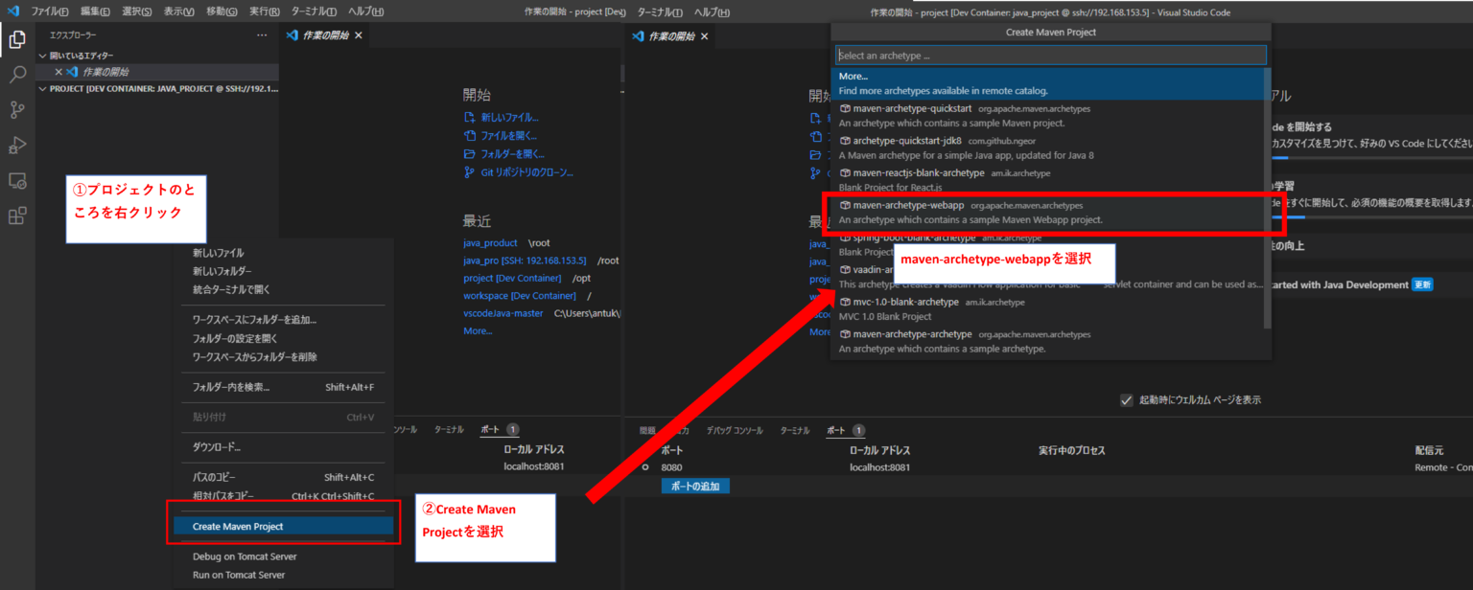Open the java_product recent workspace link
This screenshot has width=1473, height=590.
[x=490, y=242]
